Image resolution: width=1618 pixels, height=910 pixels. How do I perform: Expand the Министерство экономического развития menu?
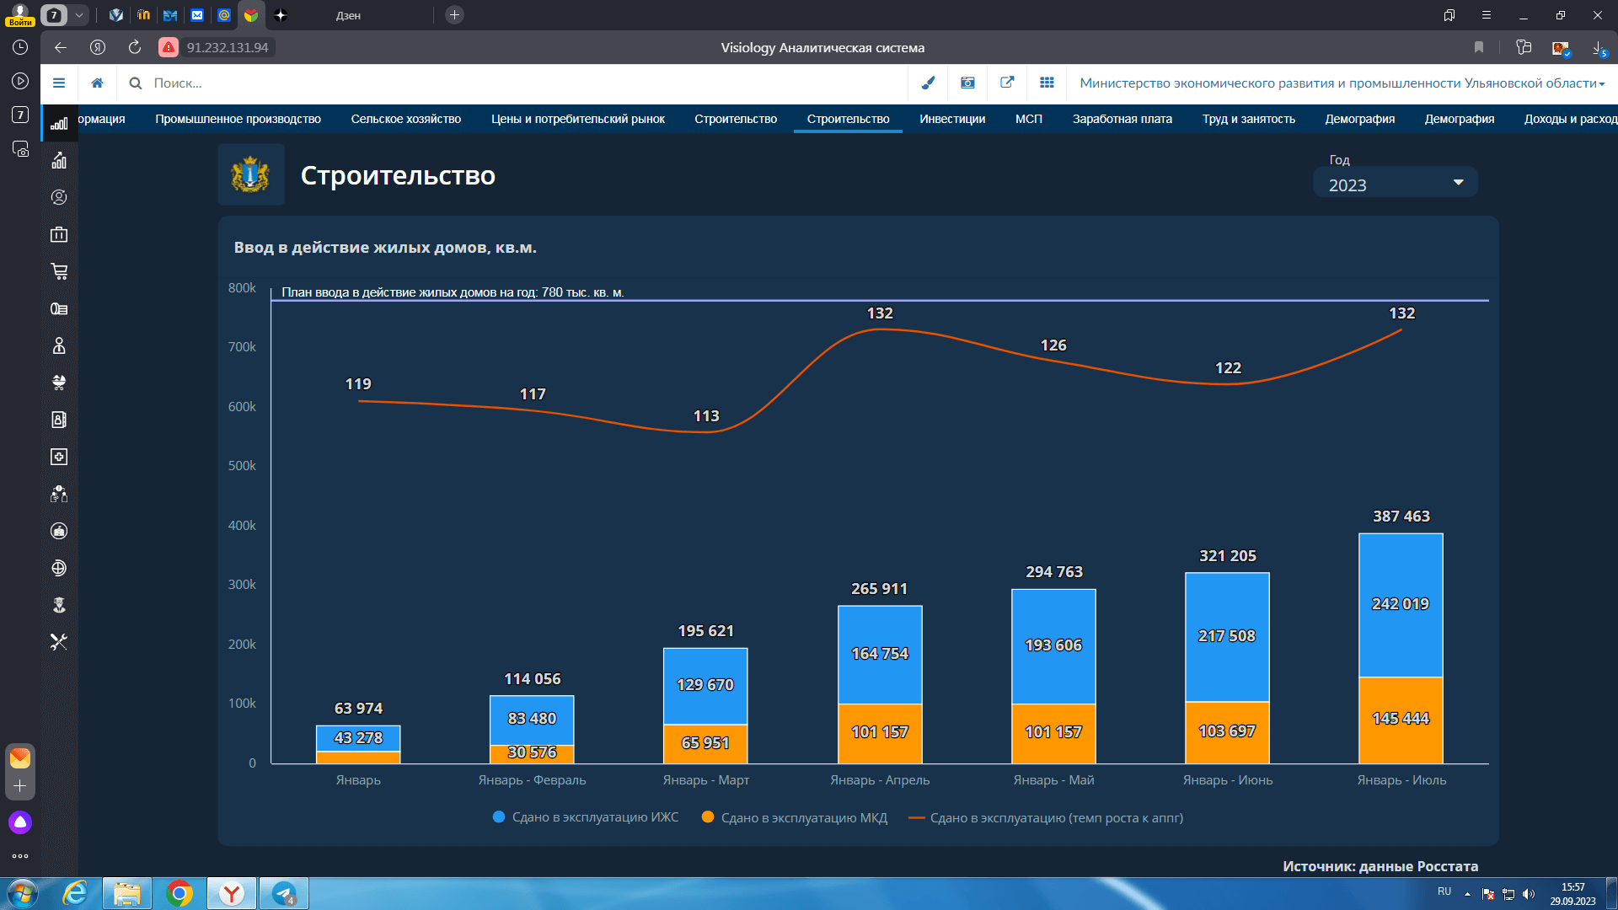(x=1342, y=83)
